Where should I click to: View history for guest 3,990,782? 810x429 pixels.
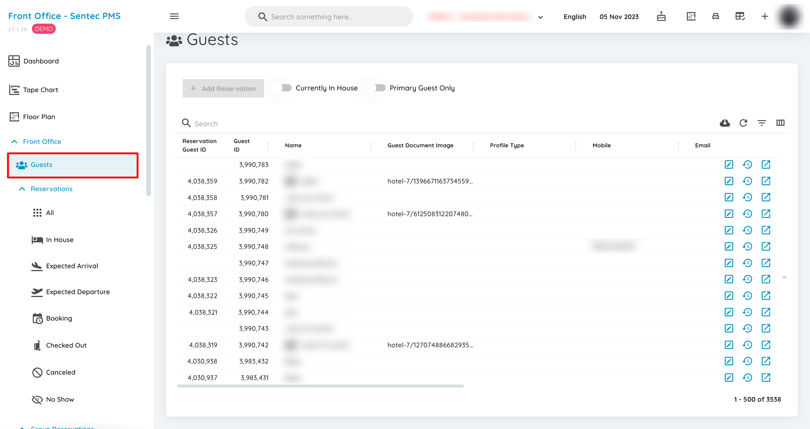pos(747,181)
